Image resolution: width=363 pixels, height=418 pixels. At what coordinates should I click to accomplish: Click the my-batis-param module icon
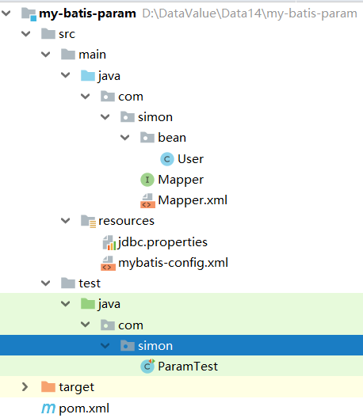[29, 14]
